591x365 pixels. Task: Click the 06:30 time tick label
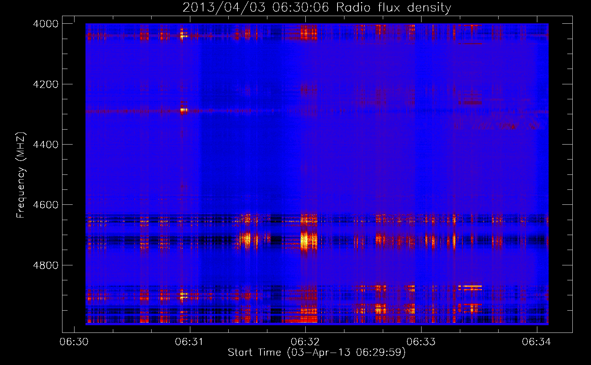(74, 342)
